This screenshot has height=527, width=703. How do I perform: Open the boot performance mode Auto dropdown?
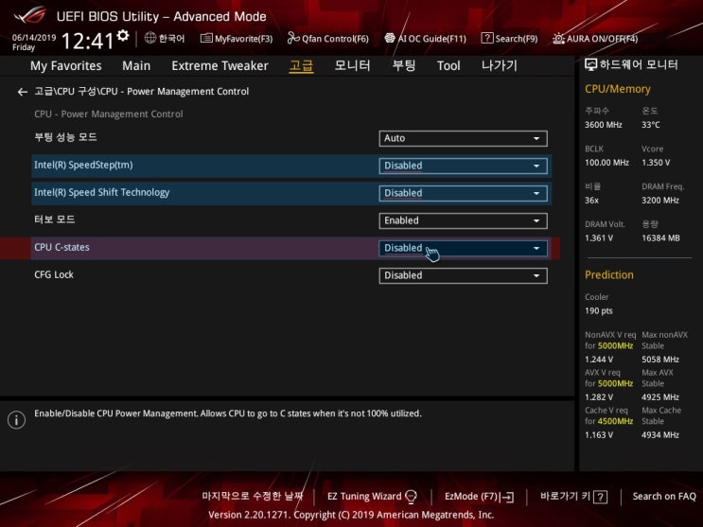pyautogui.click(x=463, y=138)
